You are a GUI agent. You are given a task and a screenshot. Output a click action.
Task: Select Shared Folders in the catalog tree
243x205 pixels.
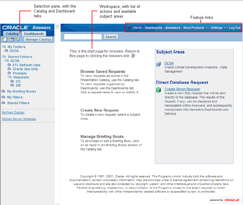[x=20, y=57]
